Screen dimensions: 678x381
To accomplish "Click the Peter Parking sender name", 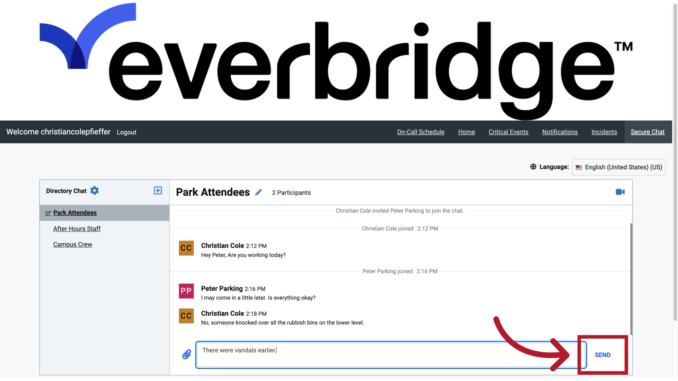I will (222, 289).
